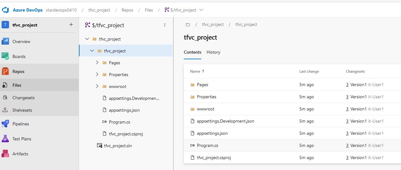Open Test Plans flask icon
Image resolution: width=401 pixels, height=170 pixels.
(5, 139)
